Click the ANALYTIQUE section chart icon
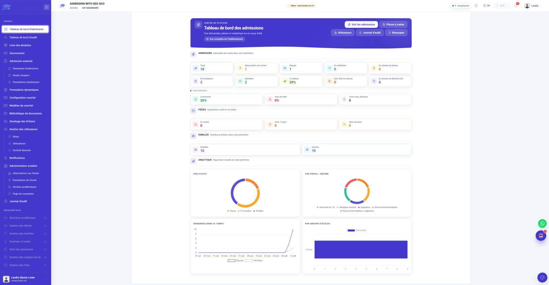Image resolution: width=549 pixels, height=285 pixels. 193,161
